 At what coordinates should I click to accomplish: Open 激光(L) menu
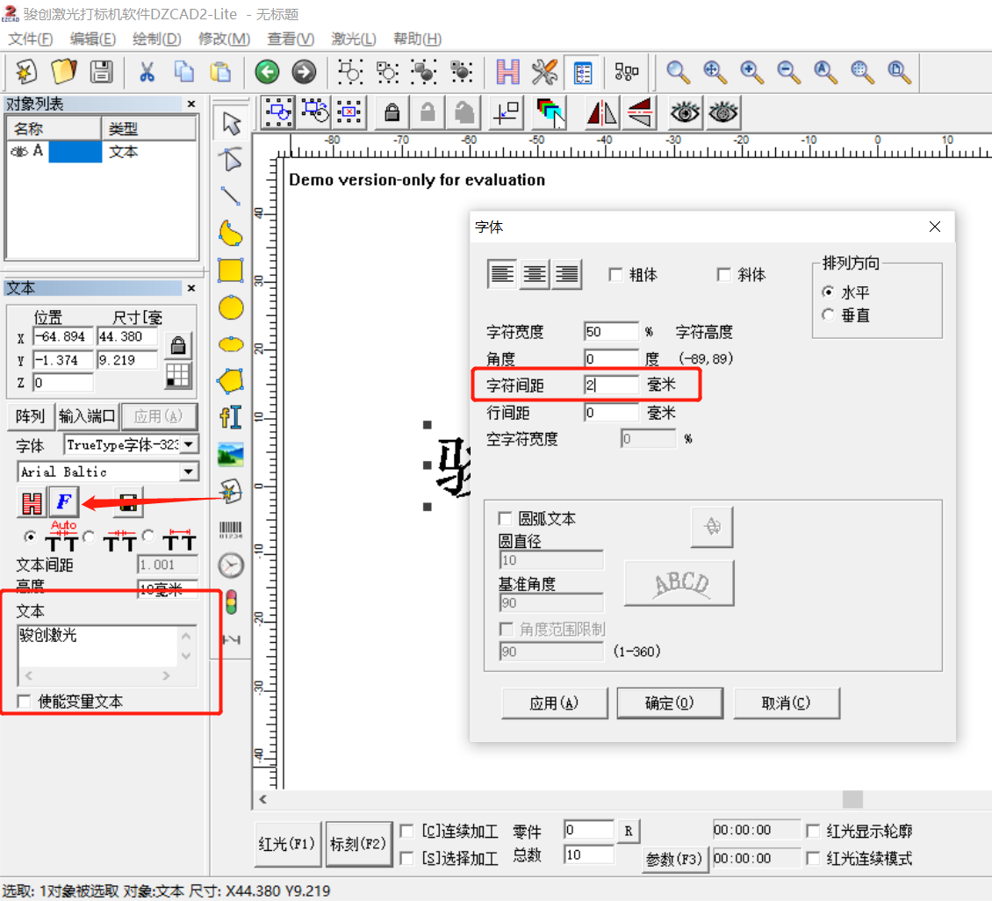click(x=353, y=39)
